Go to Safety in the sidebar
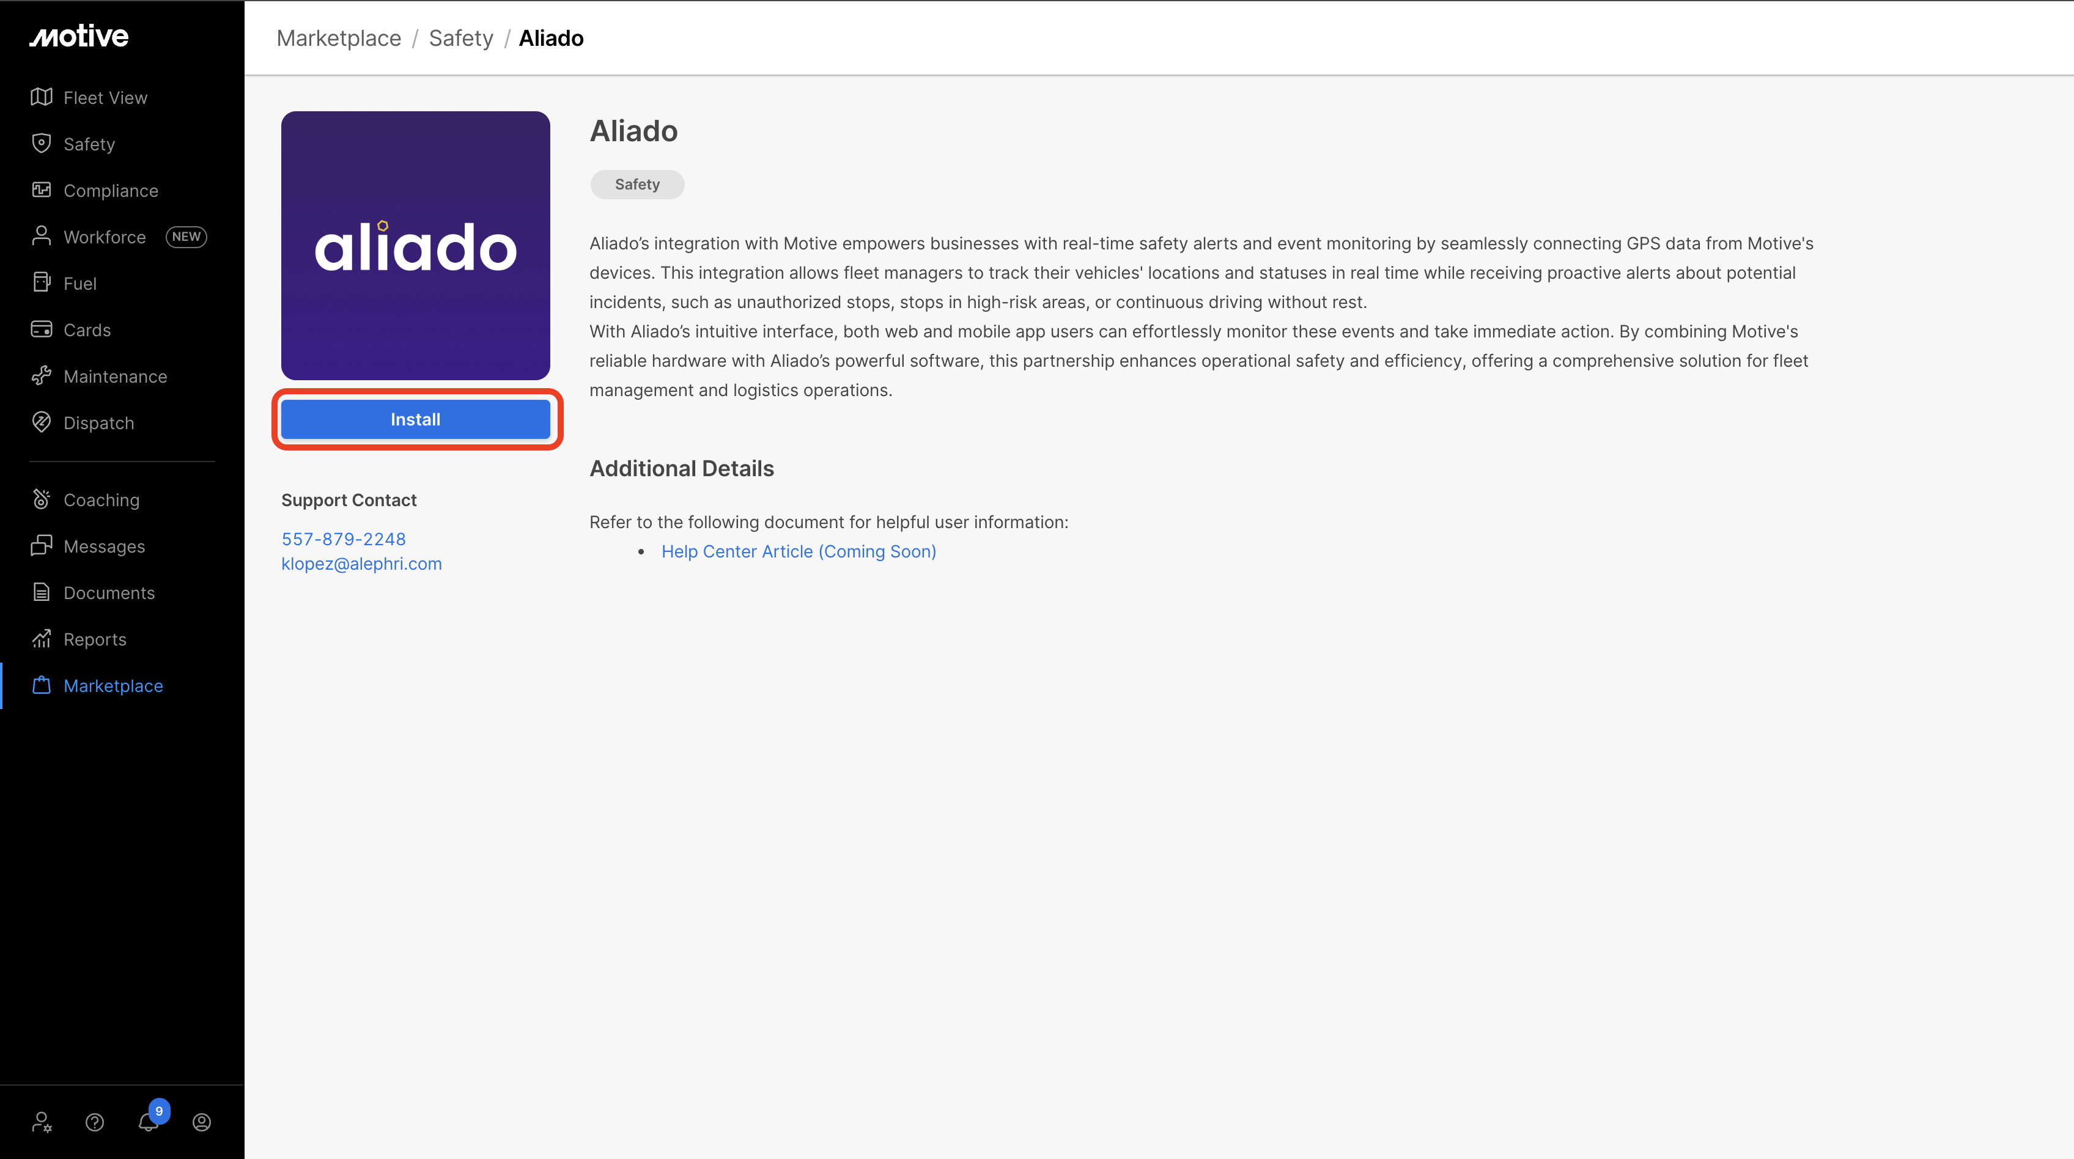Image resolution: width=2074 pixels, height=1159 pixels. tap(89, 144)
